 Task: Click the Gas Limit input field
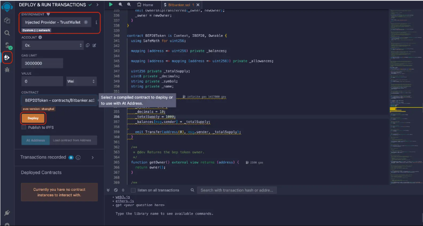click(x=42, y=63)
